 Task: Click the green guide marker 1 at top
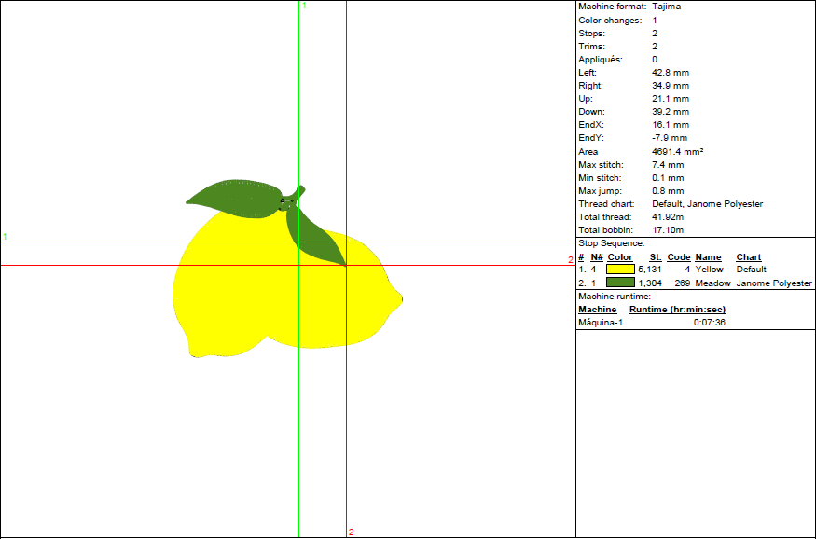[304, 6]
